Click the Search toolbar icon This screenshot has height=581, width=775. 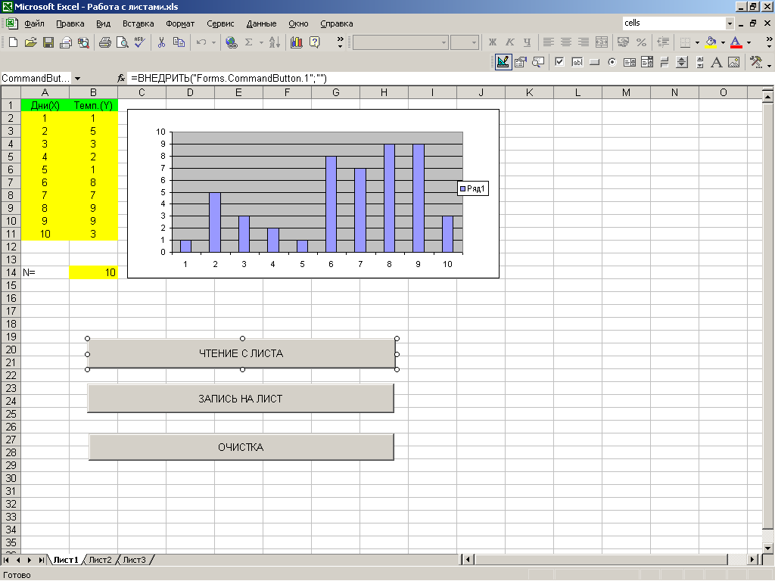pos(83,42)
